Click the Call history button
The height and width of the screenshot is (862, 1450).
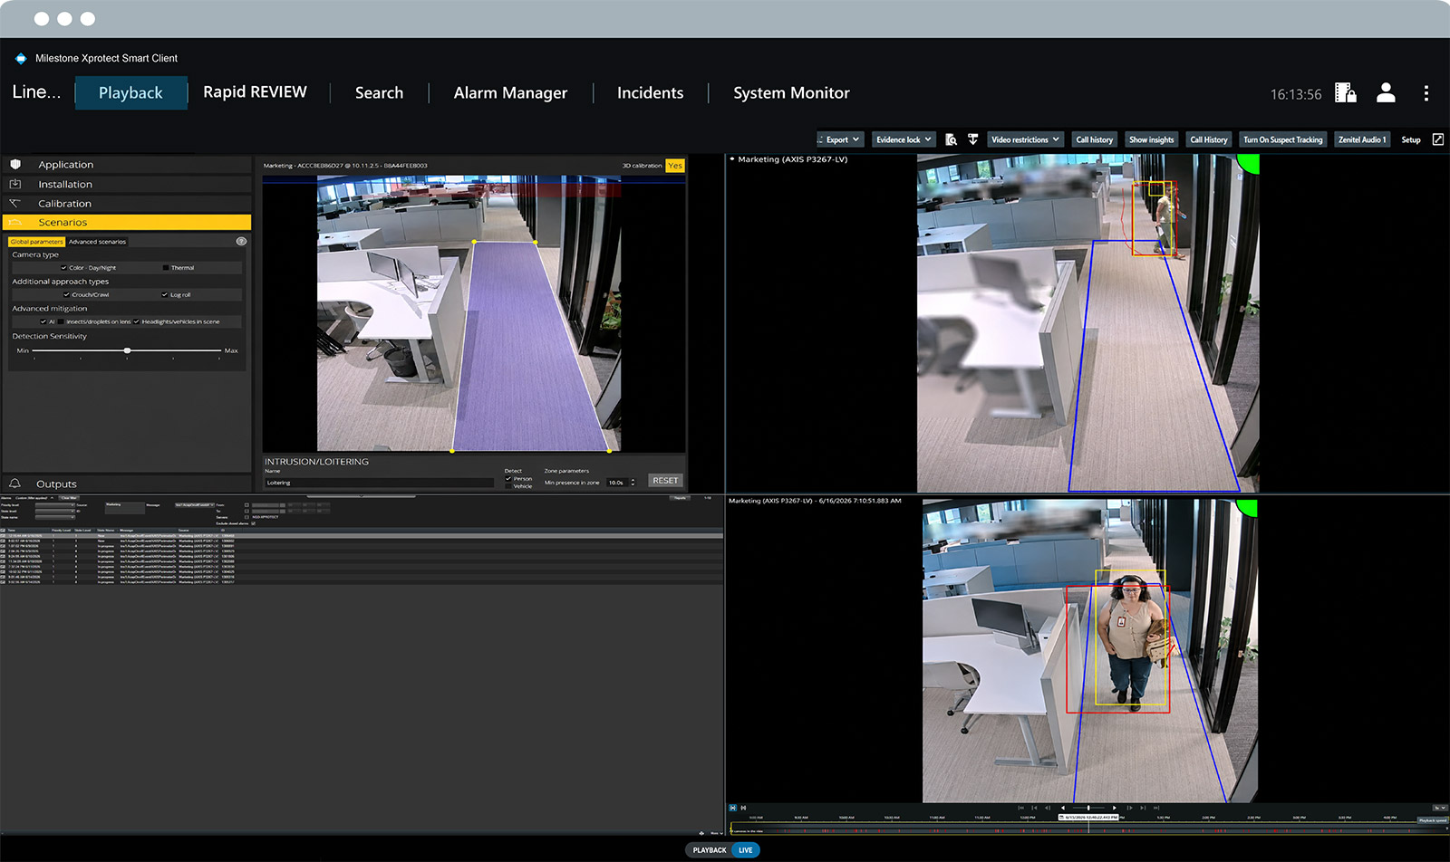(1094, 139)
